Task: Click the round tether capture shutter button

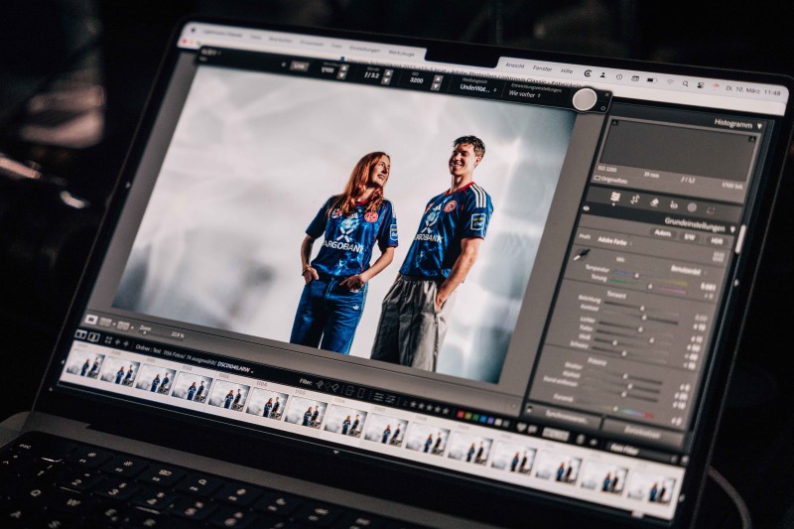Action: pyautogui.click(x=585, y=99)
